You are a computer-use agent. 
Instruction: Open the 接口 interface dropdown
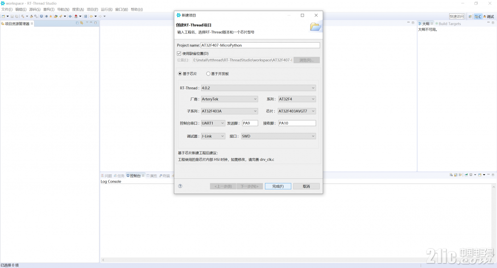pos(278,136)
